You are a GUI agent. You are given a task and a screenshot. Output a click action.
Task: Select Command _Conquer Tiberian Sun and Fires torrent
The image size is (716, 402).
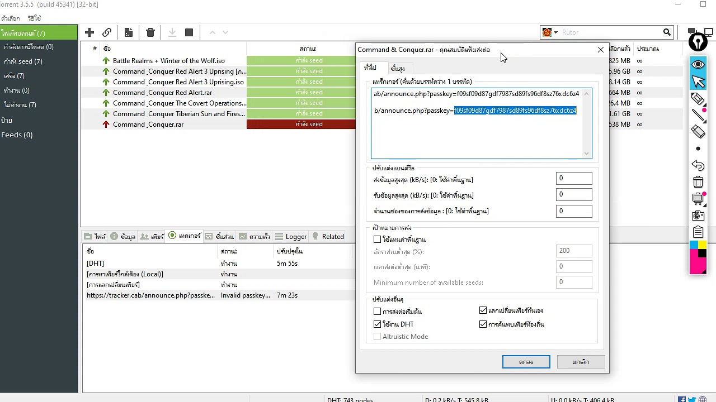click(x=179, y=114)
